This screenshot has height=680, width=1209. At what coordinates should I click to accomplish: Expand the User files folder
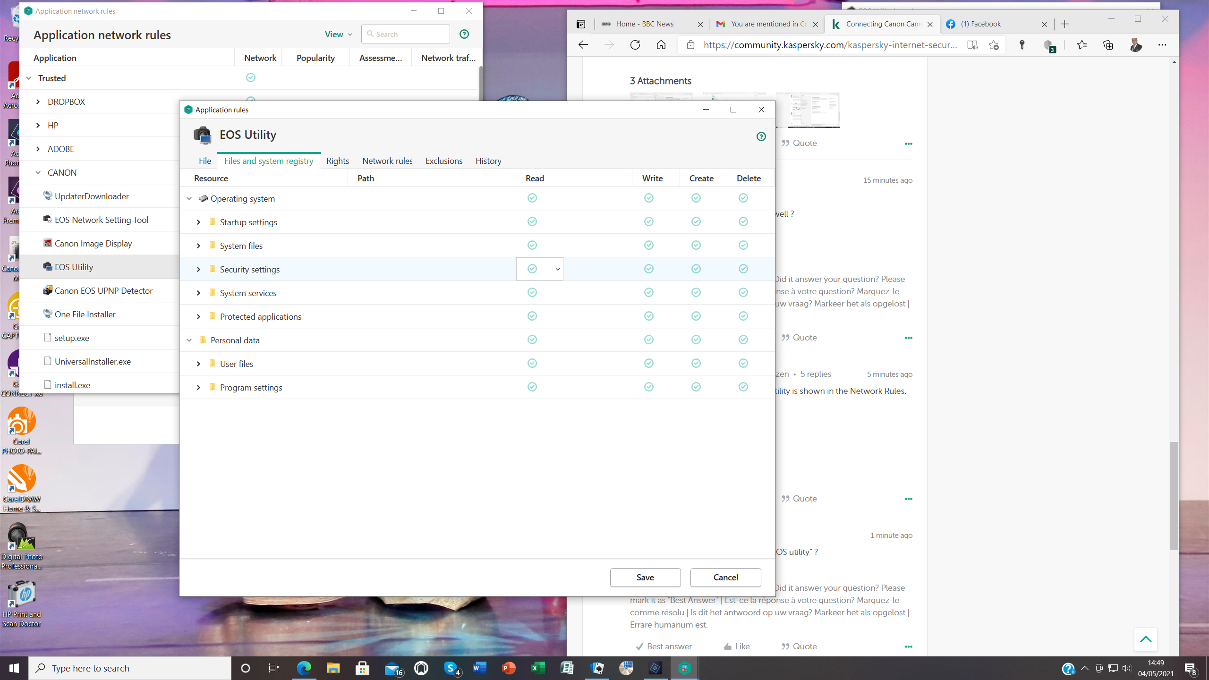199,364
